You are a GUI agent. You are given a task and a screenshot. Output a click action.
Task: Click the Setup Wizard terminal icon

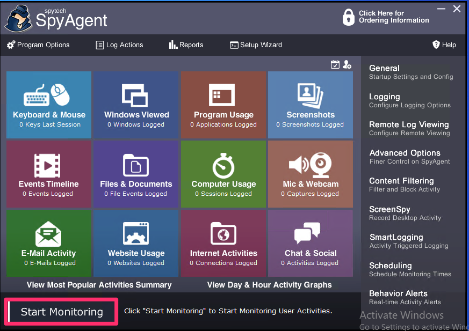pos(234,45)
